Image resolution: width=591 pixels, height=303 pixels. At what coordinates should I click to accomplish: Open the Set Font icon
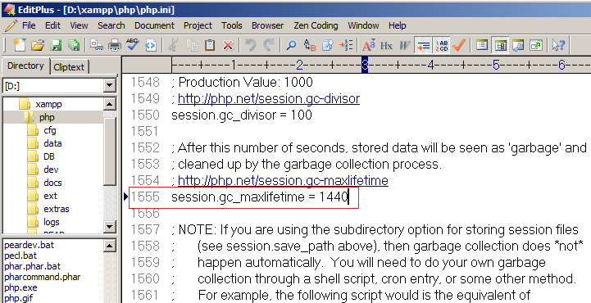coord(368,46)
